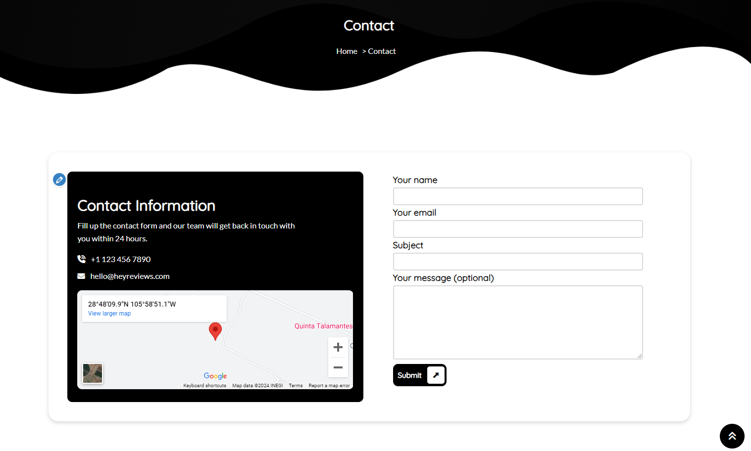Open the Home breadcrumb link
Screen dimensions: 751x451
point(347,51)
